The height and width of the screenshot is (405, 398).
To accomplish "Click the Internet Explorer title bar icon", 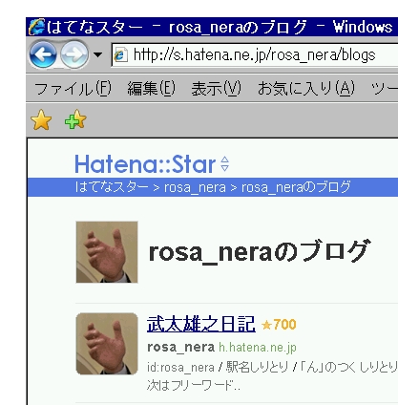I will (36, 27).
